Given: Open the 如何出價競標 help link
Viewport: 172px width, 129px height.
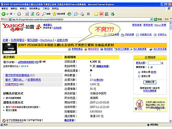Looking at the screenshot, I should (x=150, y=91).
